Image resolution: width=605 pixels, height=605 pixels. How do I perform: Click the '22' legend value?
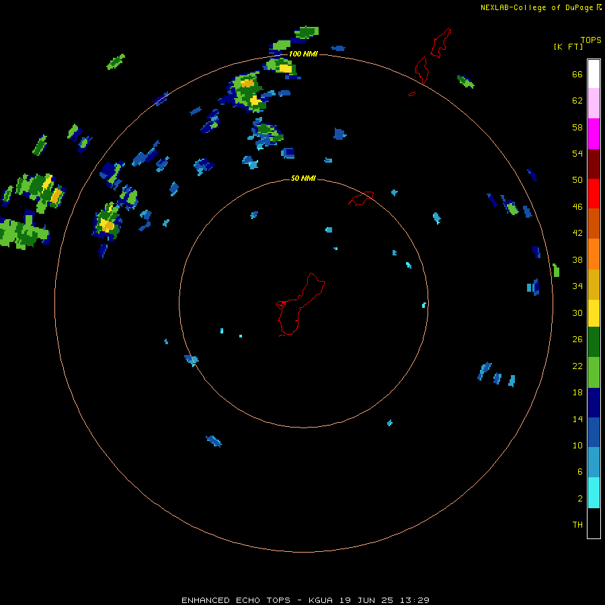click(x=577, y=366)
